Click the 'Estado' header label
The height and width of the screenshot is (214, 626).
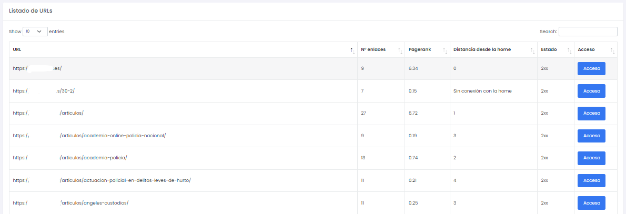[x=549, y=49]
